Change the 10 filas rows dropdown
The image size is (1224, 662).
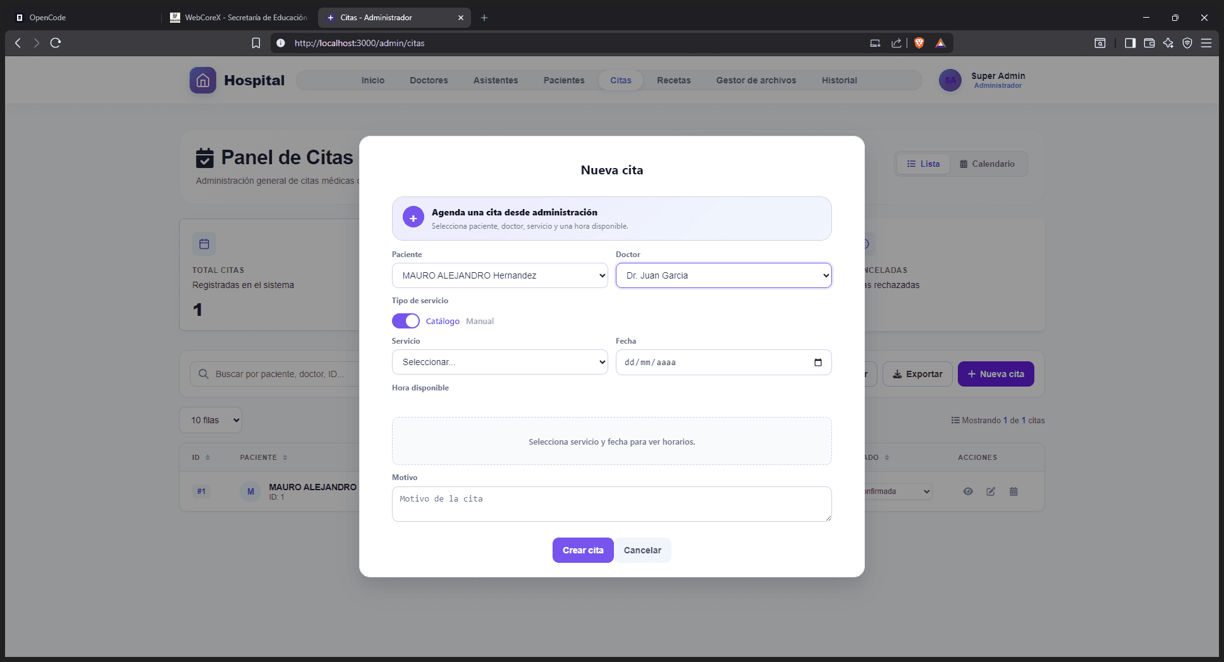coord(211,420)
